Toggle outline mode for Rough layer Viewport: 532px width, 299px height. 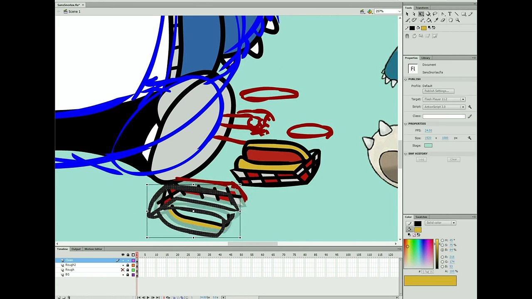click(x=133, y=270)
